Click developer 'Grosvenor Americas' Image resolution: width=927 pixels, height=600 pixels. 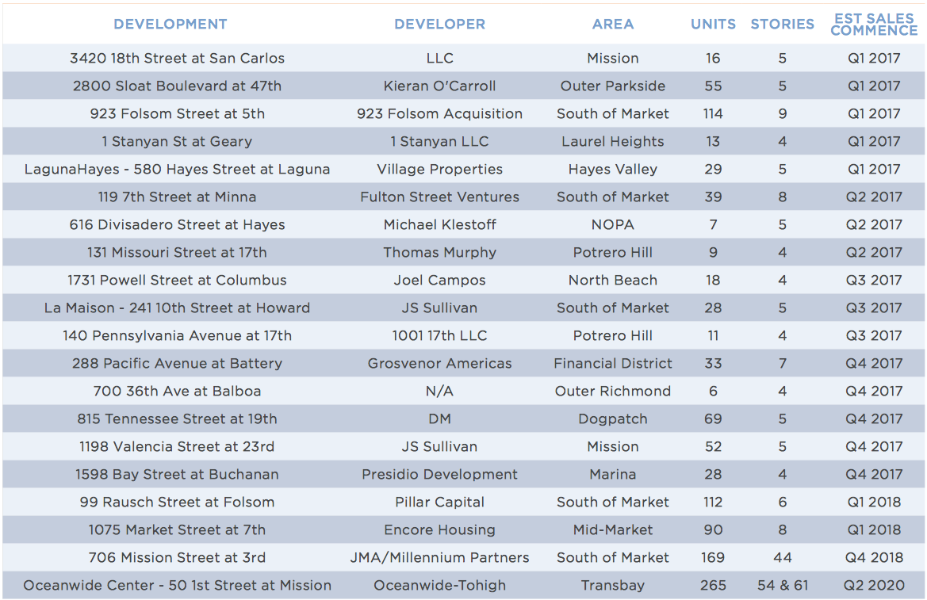point(440,364)
